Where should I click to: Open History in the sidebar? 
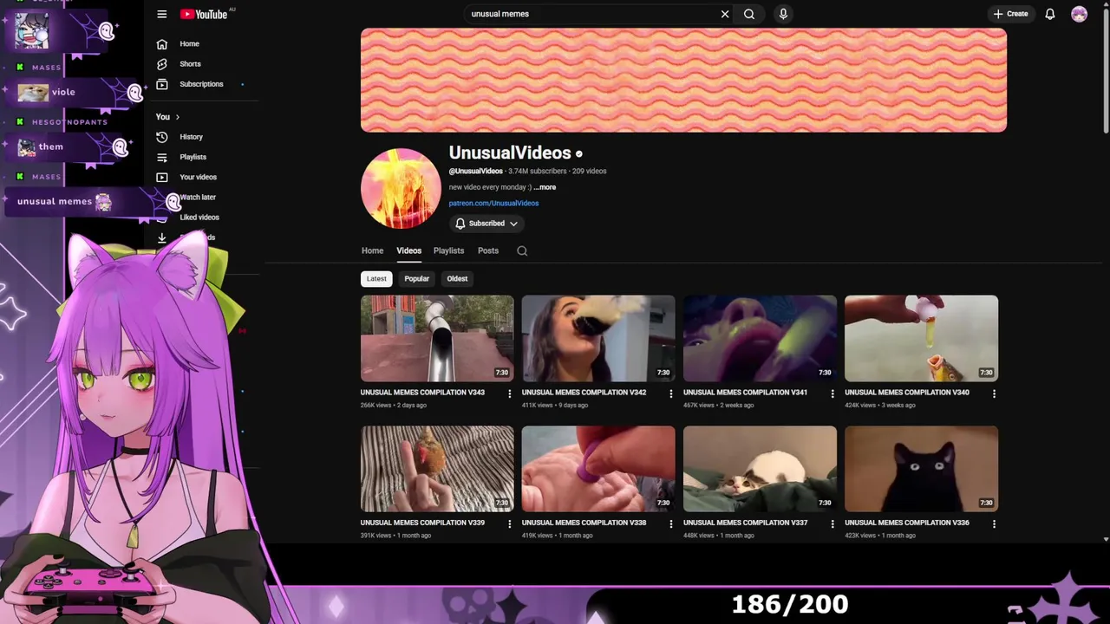point(191,137)
